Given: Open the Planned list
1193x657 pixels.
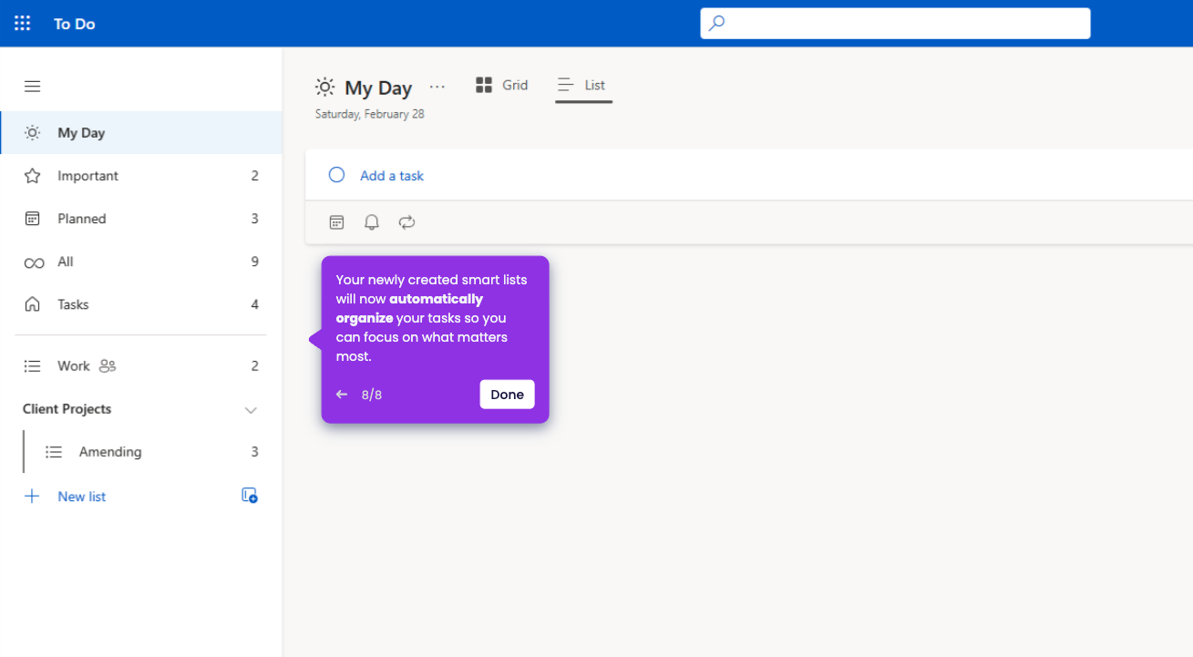Looking at the screenshot, I should point(141,219).
